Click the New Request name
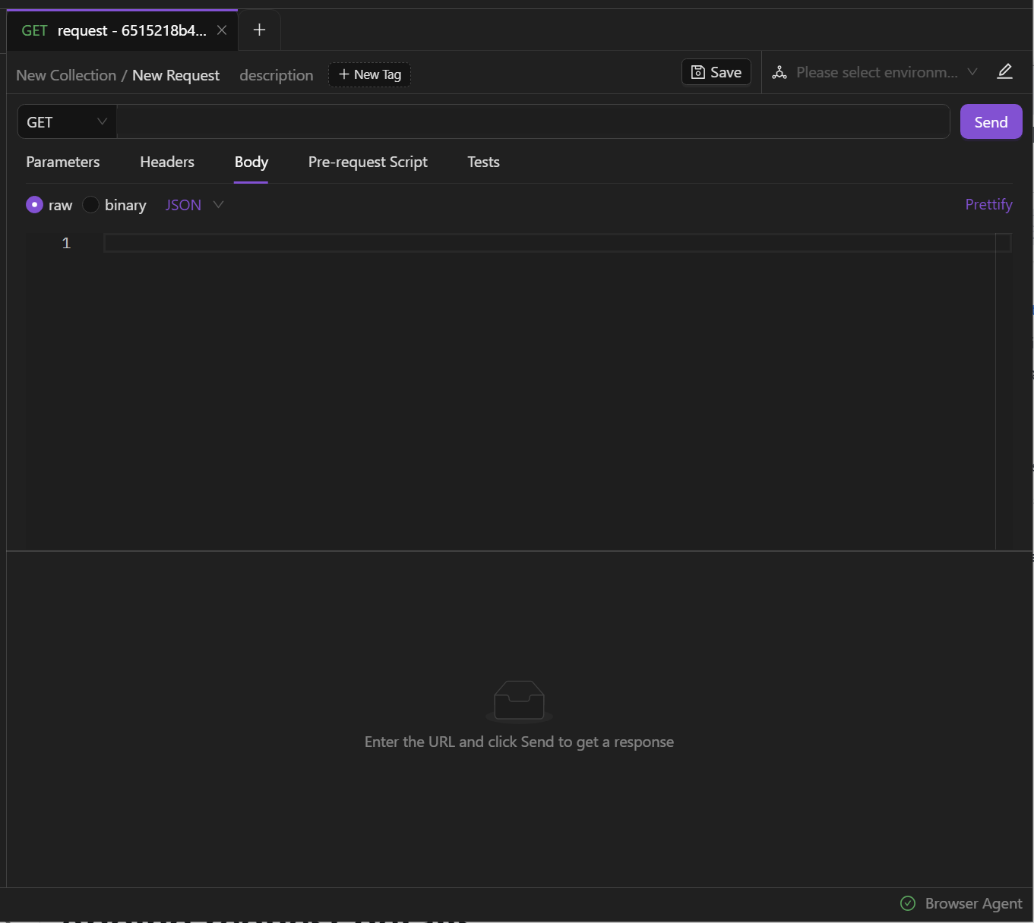The width and height of the screenshot is (1034, 923). pyautogui.click(x=175, y=75)
